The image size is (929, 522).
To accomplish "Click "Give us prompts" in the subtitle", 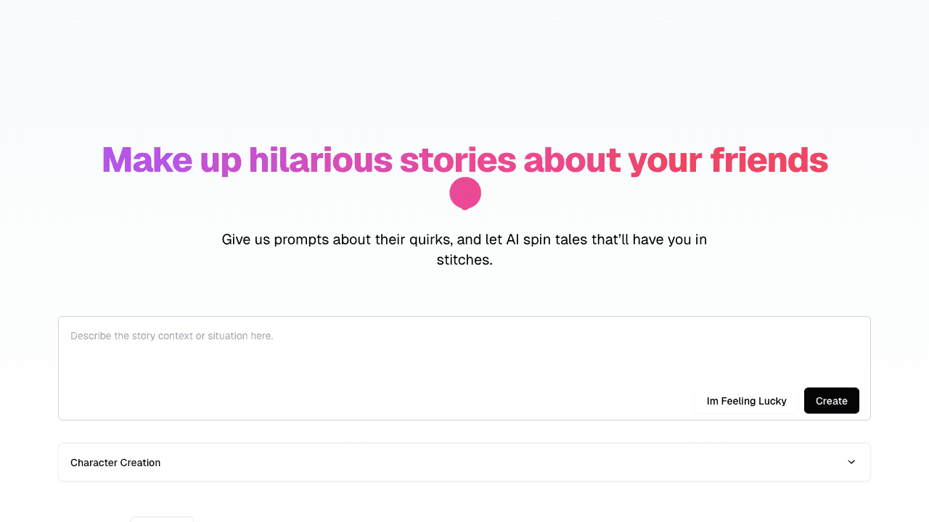I will 275,239.
